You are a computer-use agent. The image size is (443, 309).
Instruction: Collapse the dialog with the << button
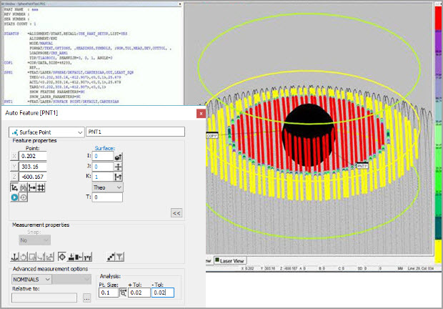pos(176,212)
